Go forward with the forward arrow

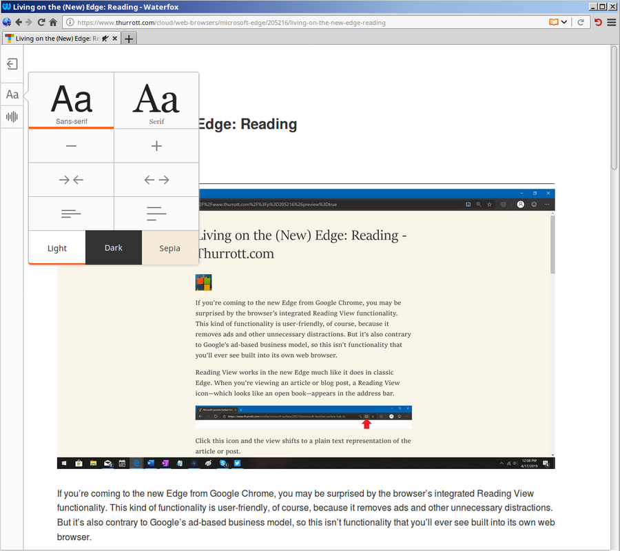tap(29, 22)
